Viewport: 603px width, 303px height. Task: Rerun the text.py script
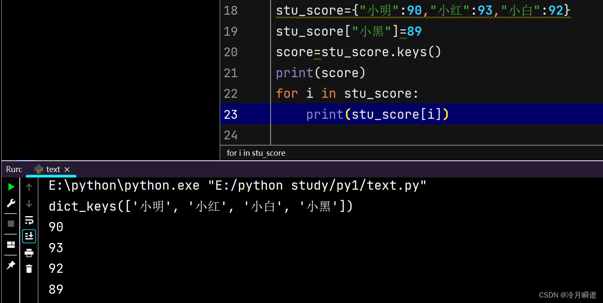pyautogui.click(x=11, y=187)
